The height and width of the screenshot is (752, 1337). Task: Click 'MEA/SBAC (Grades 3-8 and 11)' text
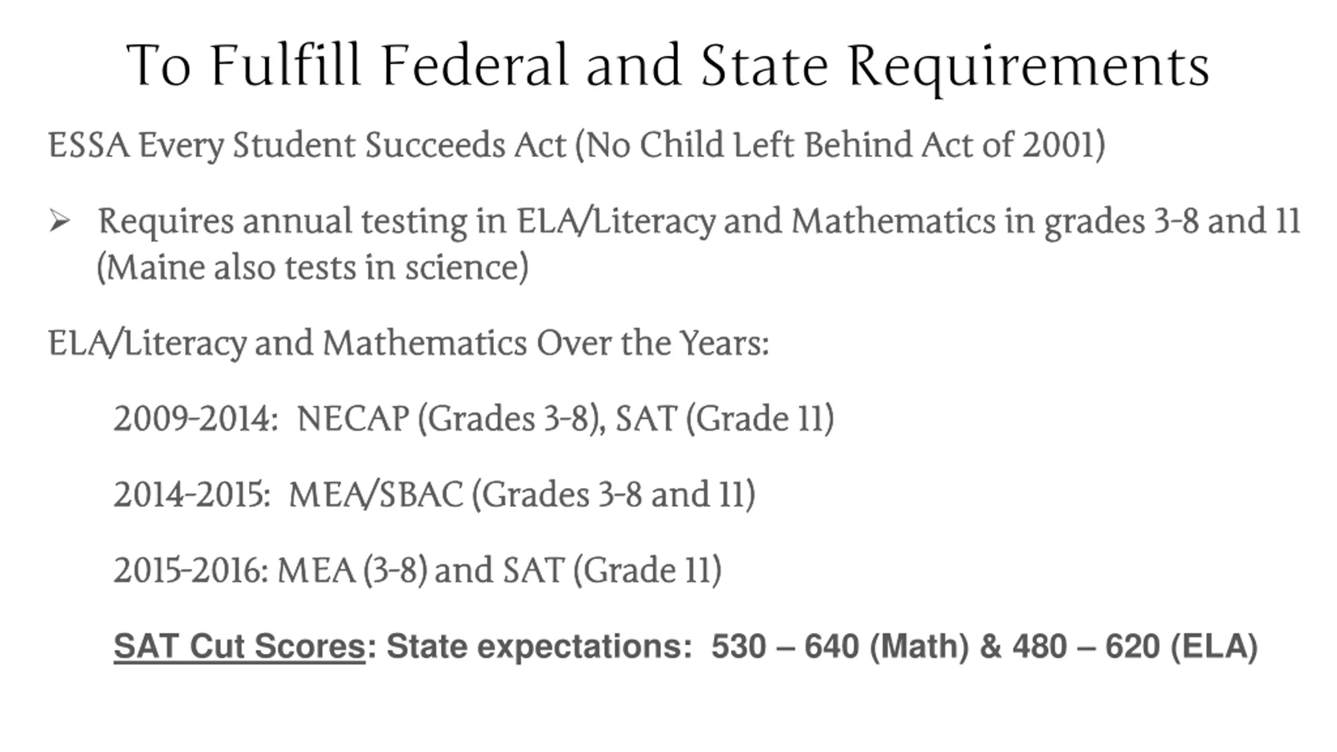[x=522, y=495]
